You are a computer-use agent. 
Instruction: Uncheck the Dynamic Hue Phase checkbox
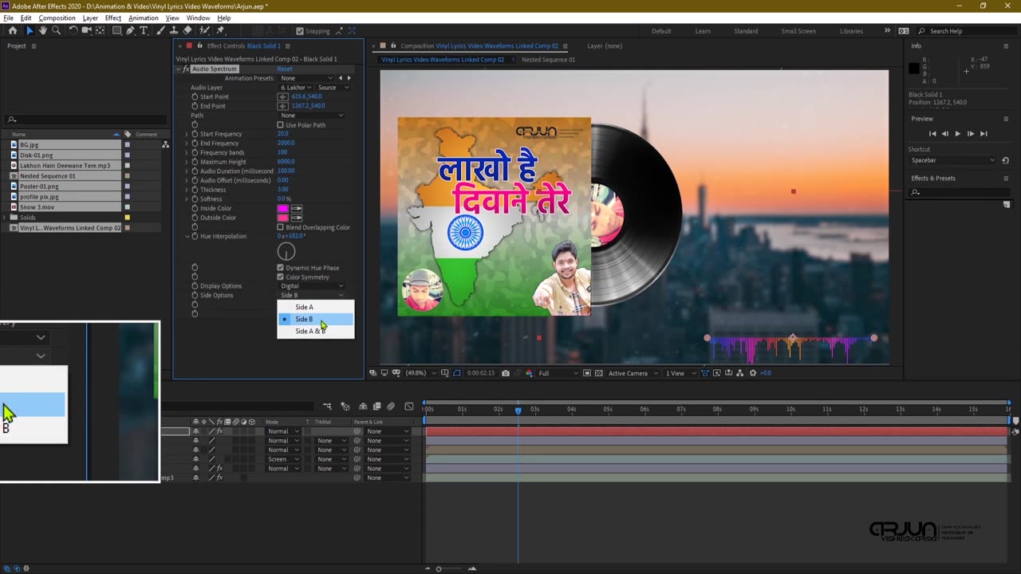280,268
